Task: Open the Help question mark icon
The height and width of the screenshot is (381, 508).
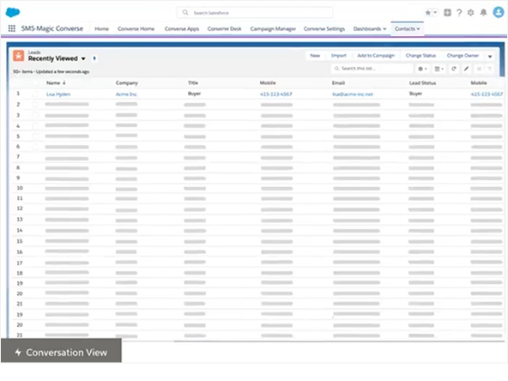Action: (459, 13)
